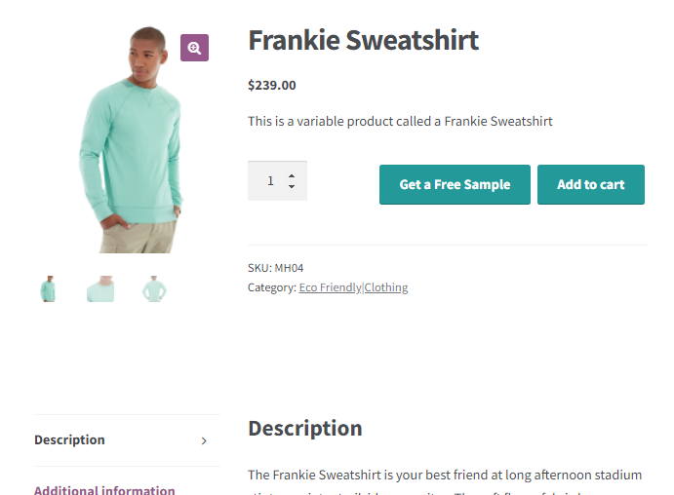Click the chevron beside the Description tab

204,441
